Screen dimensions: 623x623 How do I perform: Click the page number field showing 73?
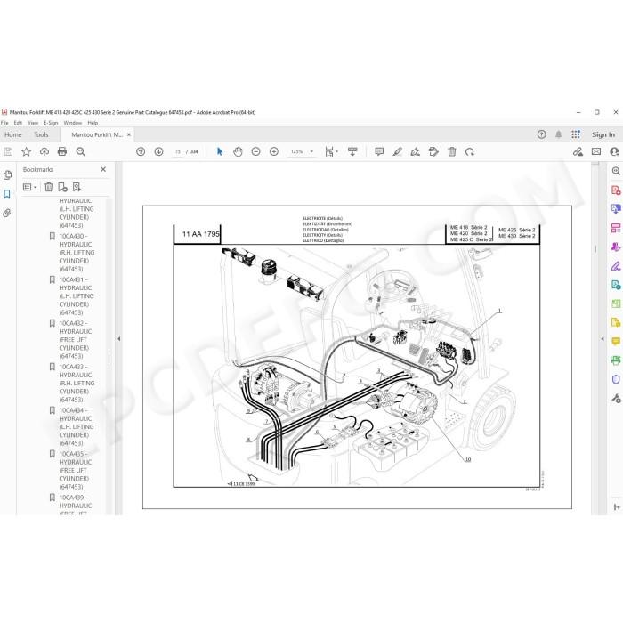click(x=178, y=151)
